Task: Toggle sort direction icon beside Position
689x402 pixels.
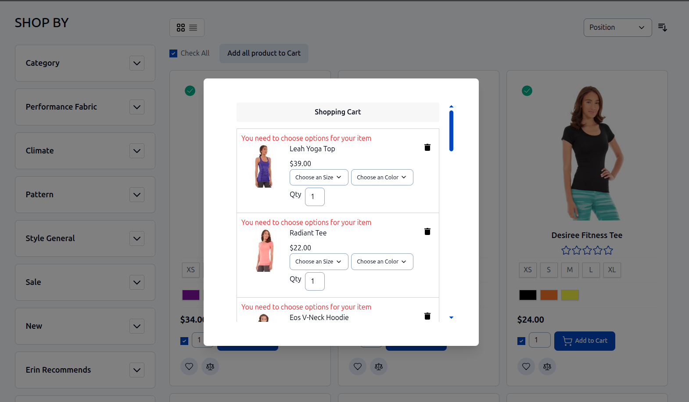Action: 663,28
